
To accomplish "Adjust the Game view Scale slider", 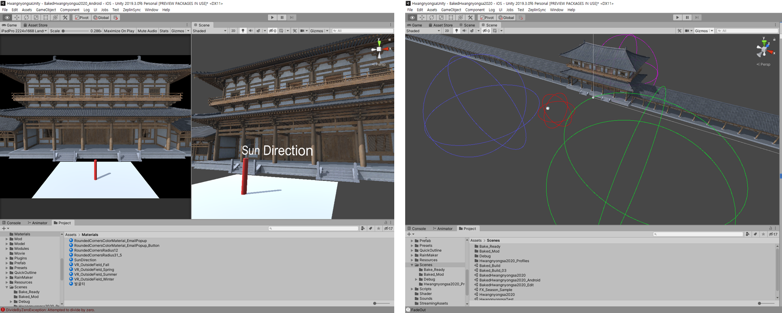I will tap(75, 31).
